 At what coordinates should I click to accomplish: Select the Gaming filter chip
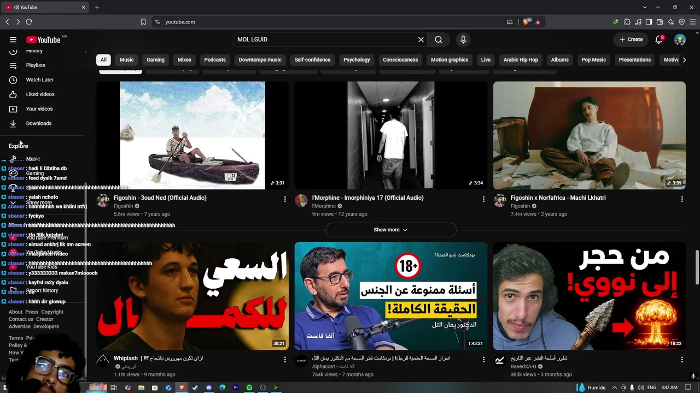[x=155, y=60]
